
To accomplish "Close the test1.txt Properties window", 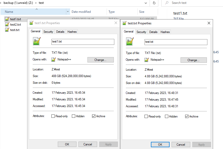I will pos(116,23).
